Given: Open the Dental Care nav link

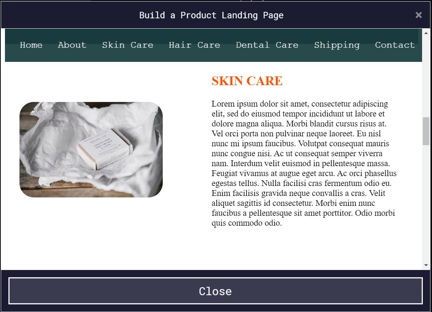Looking at the screenshot, I should [267, 45].
